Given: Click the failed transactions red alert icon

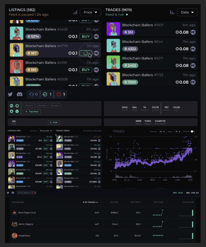Looking at the screenshot, I should 59,94.
